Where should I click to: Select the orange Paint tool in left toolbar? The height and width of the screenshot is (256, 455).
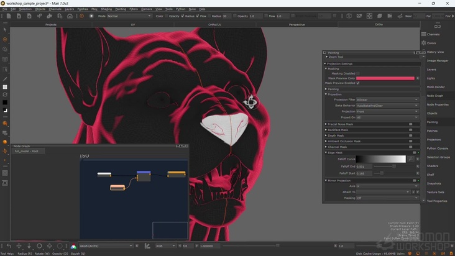click(5, 39)
